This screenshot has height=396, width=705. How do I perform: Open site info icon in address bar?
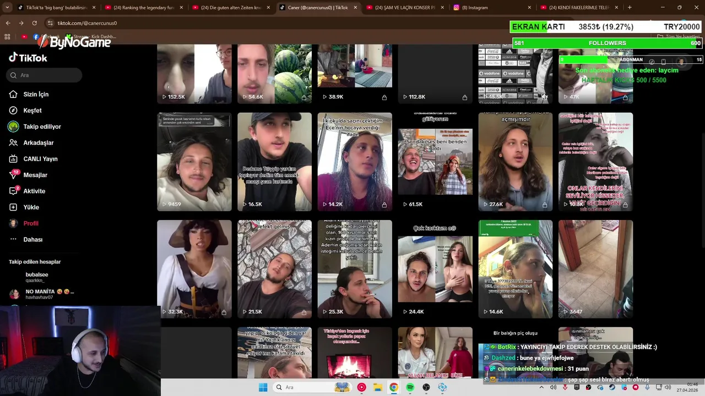(50, 23)
